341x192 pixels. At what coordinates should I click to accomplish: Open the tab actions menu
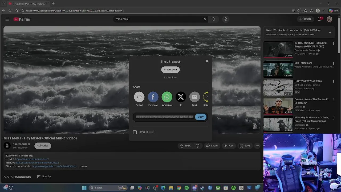point(3,3)
